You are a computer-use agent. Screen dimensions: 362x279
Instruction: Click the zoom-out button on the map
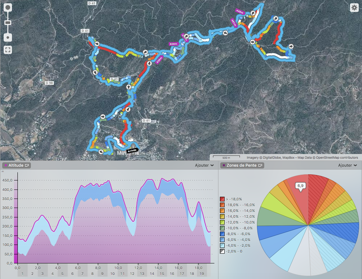8,37
